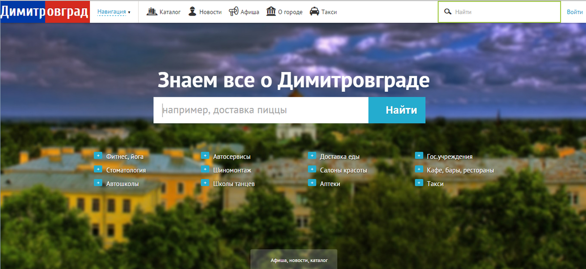Click the 'Афиша, новости, каталог' bottom tab
586x269 pixels.
293,260
